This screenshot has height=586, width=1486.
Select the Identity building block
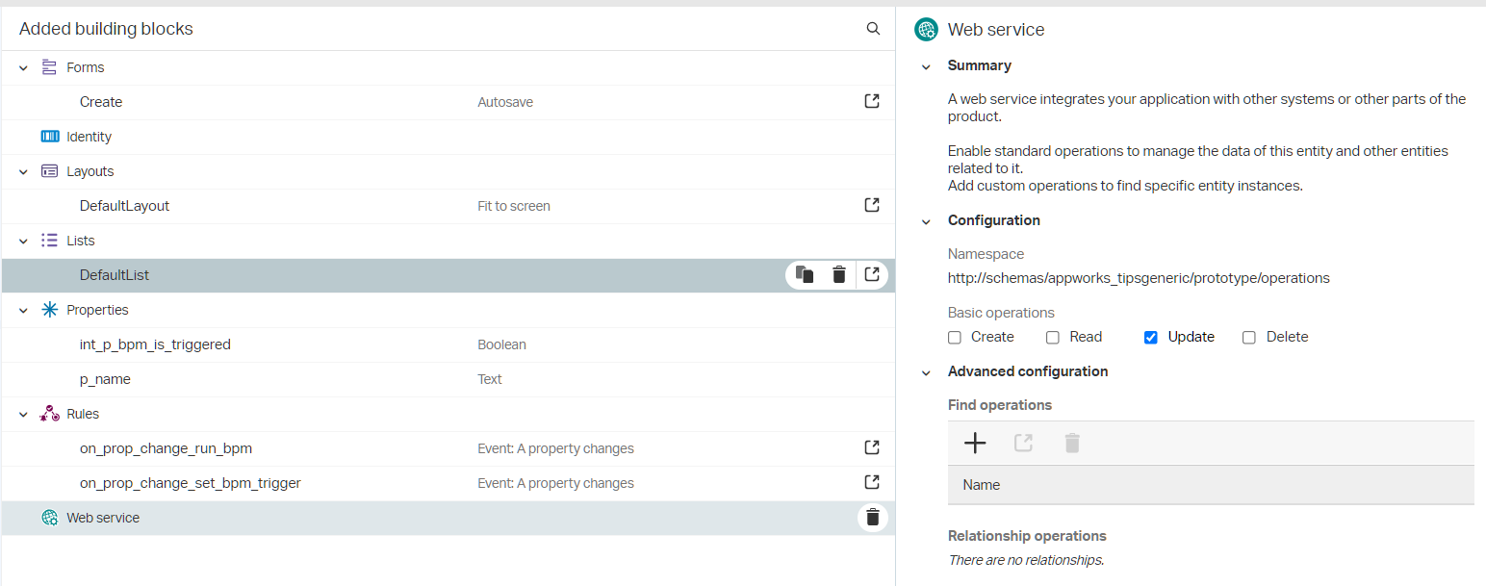[x=90, y=137]
